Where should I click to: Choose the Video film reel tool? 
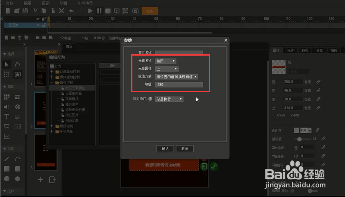pyautogui.click(x=17, y=107)
